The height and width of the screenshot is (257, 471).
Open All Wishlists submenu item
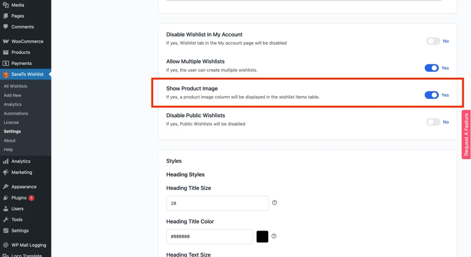(15, 86)
